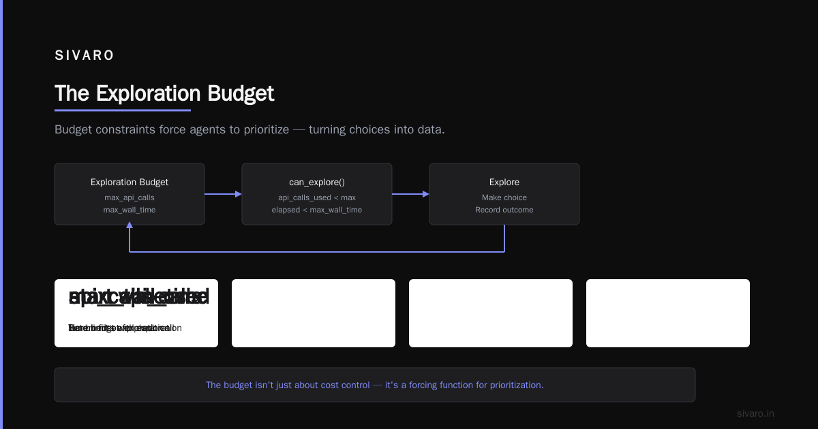Select the "api_calls_used < max" condition
The height and width of the screenshot is (429, 818).
tap(317, 197)
